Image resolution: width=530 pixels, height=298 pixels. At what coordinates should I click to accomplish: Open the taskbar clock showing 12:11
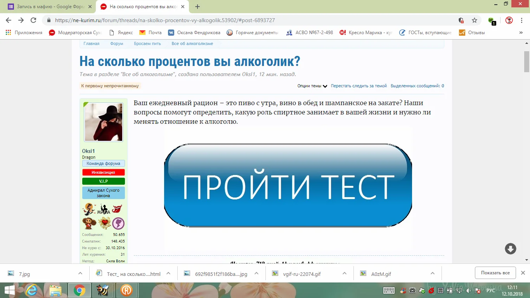click(513, 290)
